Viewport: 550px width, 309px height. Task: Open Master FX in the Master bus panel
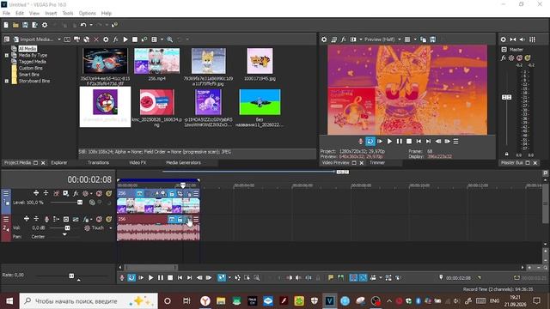click(x=504, y=58)
